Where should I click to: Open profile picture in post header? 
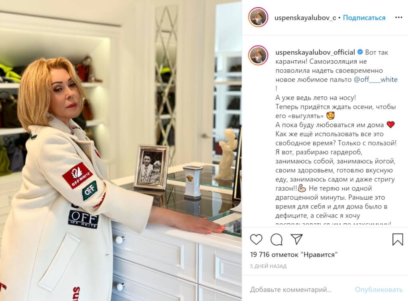coord(258,18)
